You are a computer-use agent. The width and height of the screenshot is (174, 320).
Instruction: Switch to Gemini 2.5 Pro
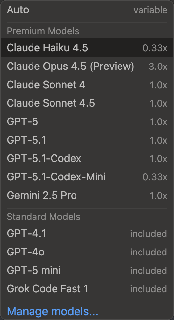pos(87,195)
